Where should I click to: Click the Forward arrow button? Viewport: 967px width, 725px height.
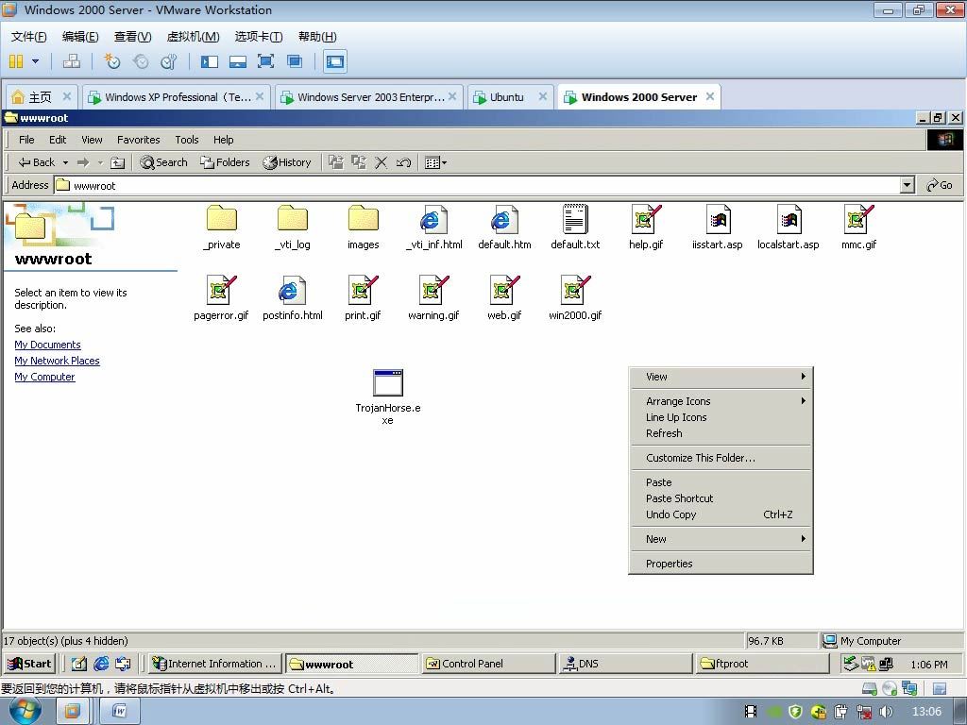83,162
